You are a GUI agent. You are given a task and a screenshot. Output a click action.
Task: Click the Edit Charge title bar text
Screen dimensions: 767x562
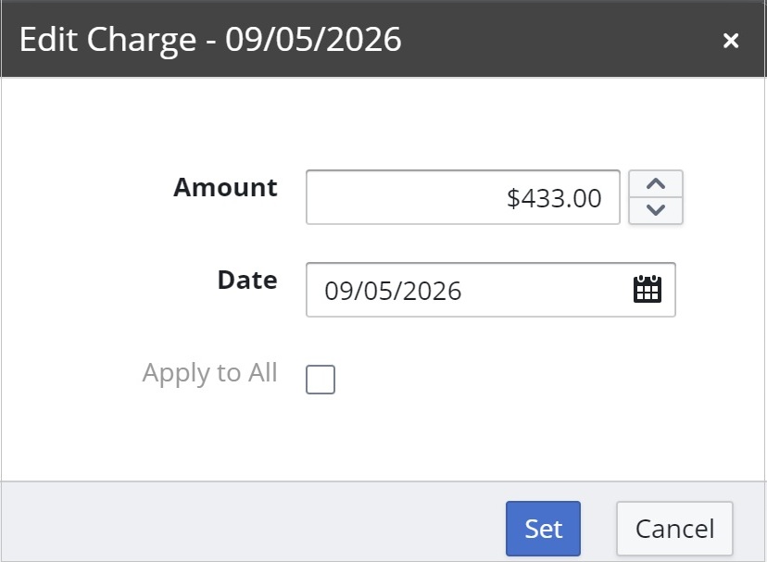210,39
